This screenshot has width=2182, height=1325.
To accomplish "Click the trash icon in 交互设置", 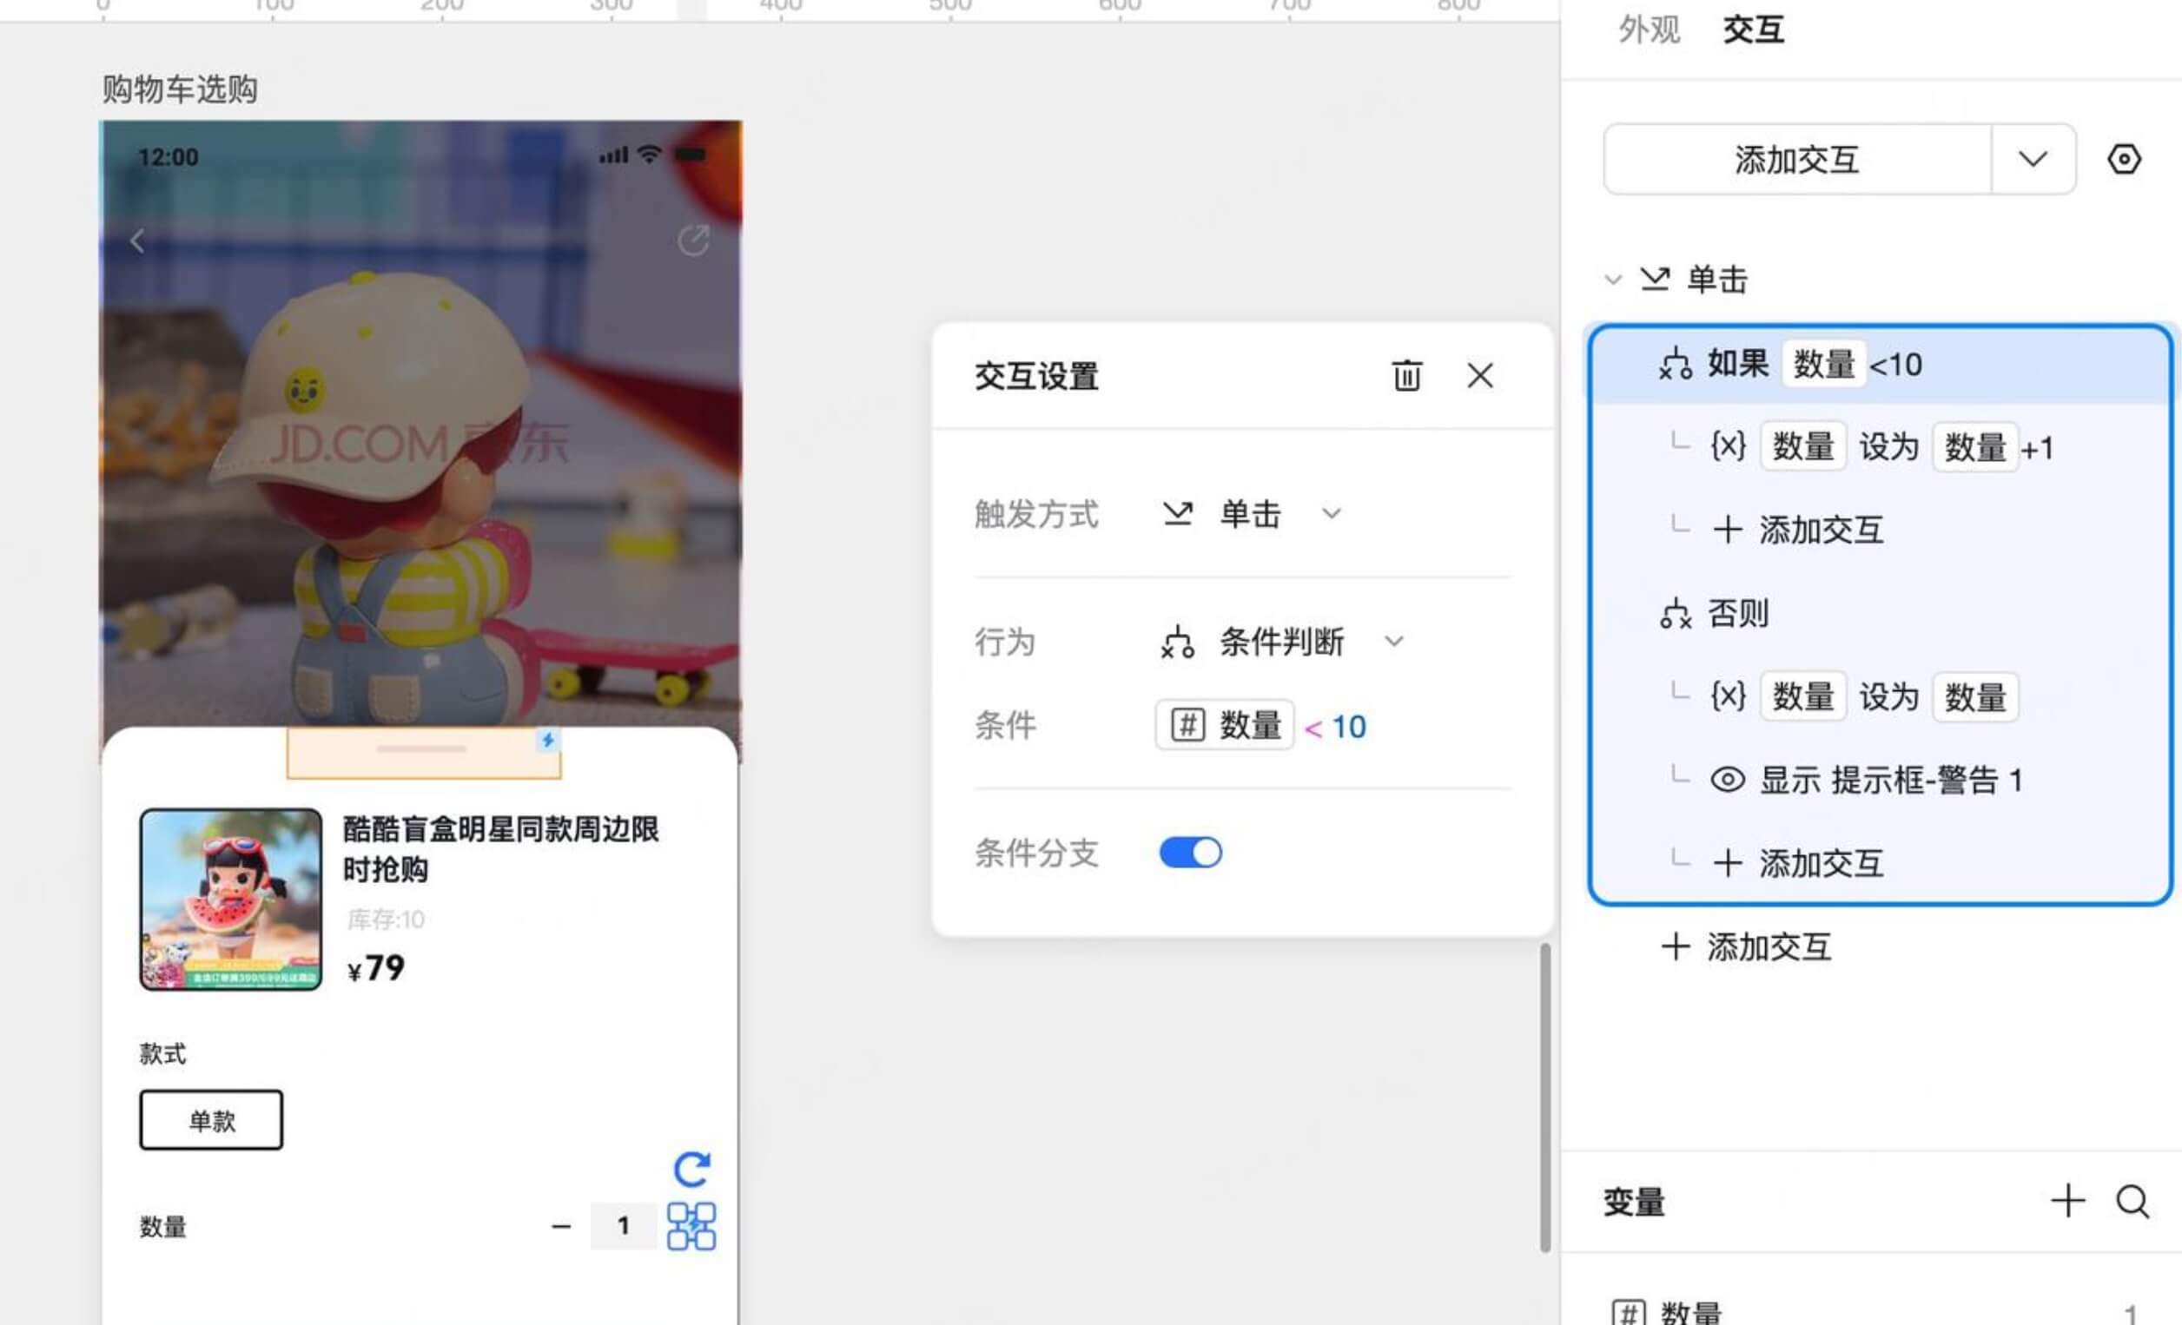I will click(1406, 376).
